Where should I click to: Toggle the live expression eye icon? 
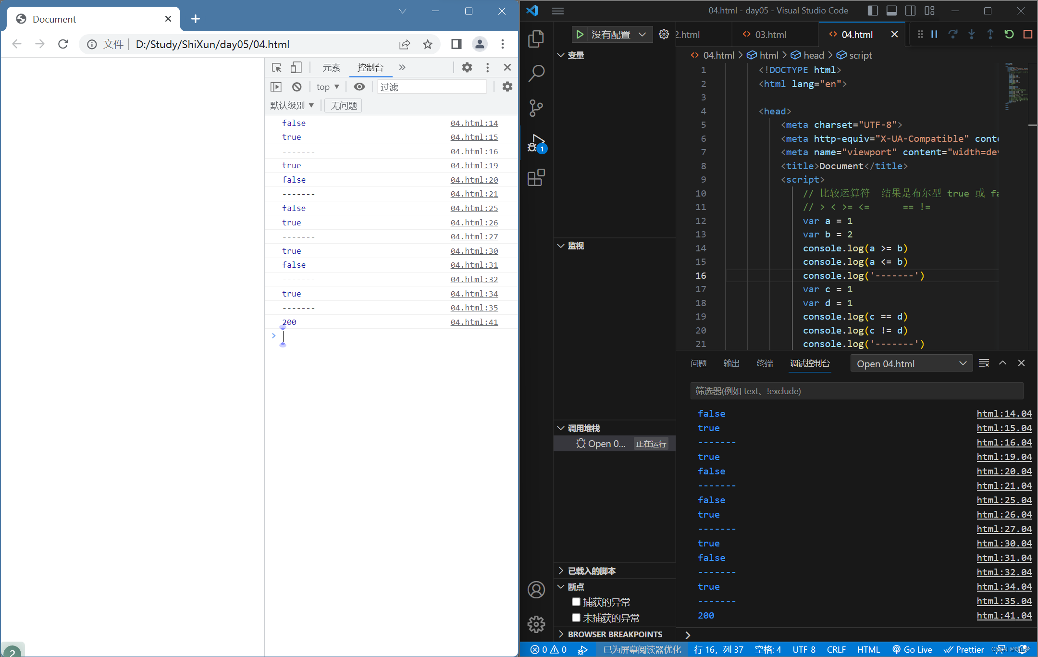359,87
